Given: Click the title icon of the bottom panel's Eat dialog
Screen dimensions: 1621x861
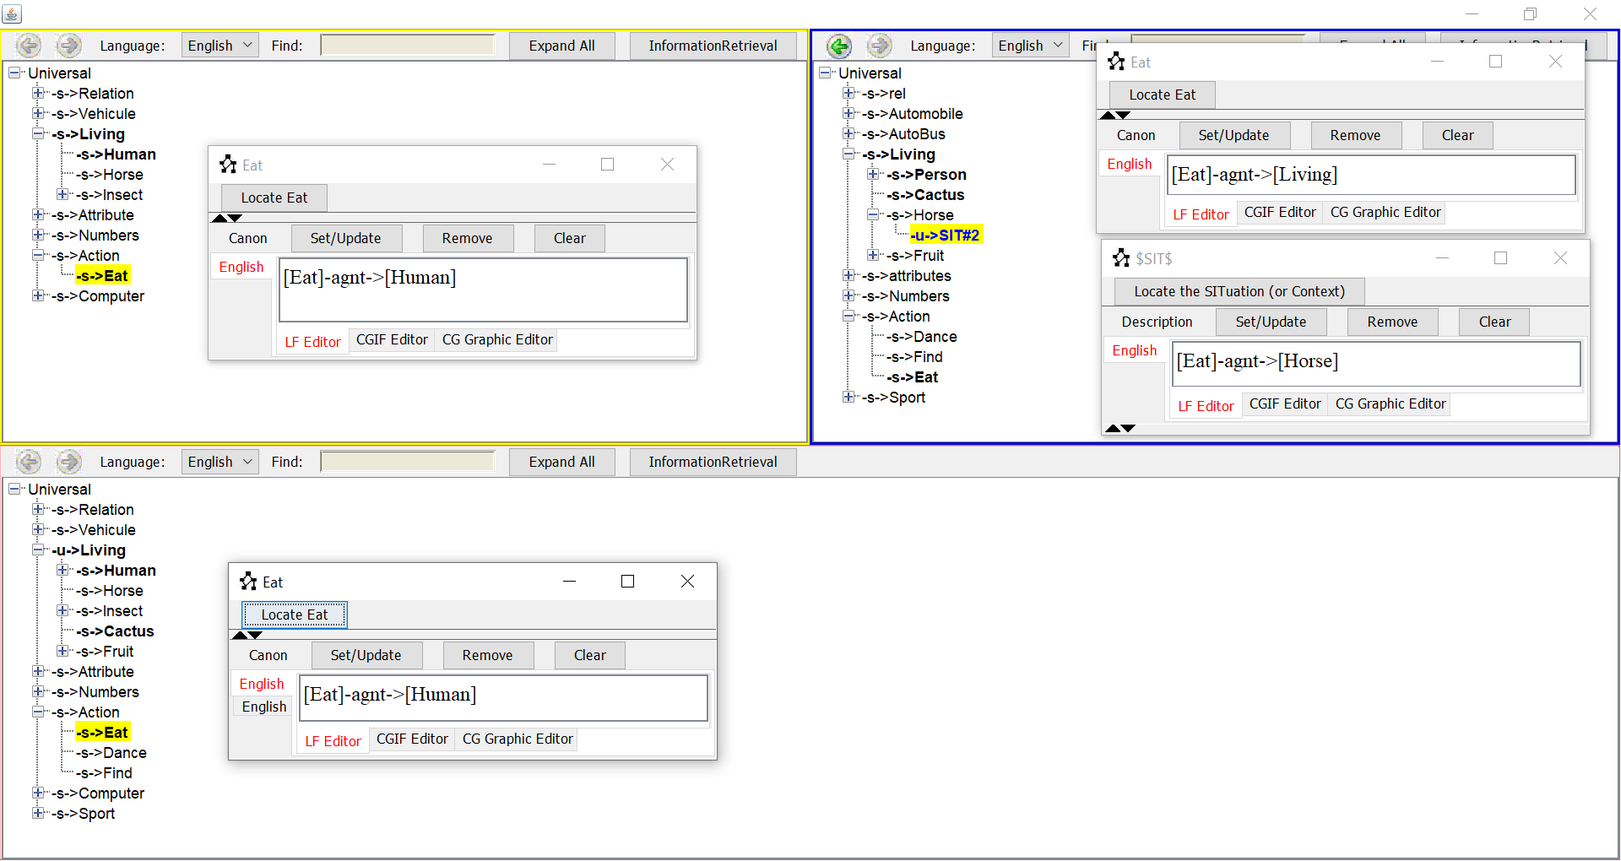Looking at the screenshot, I should [x=248, y=582].
